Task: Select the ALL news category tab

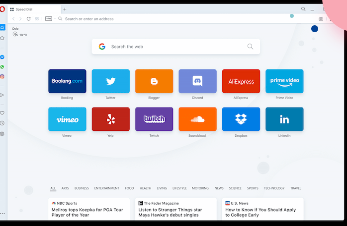Action: (x=53, y=188)
